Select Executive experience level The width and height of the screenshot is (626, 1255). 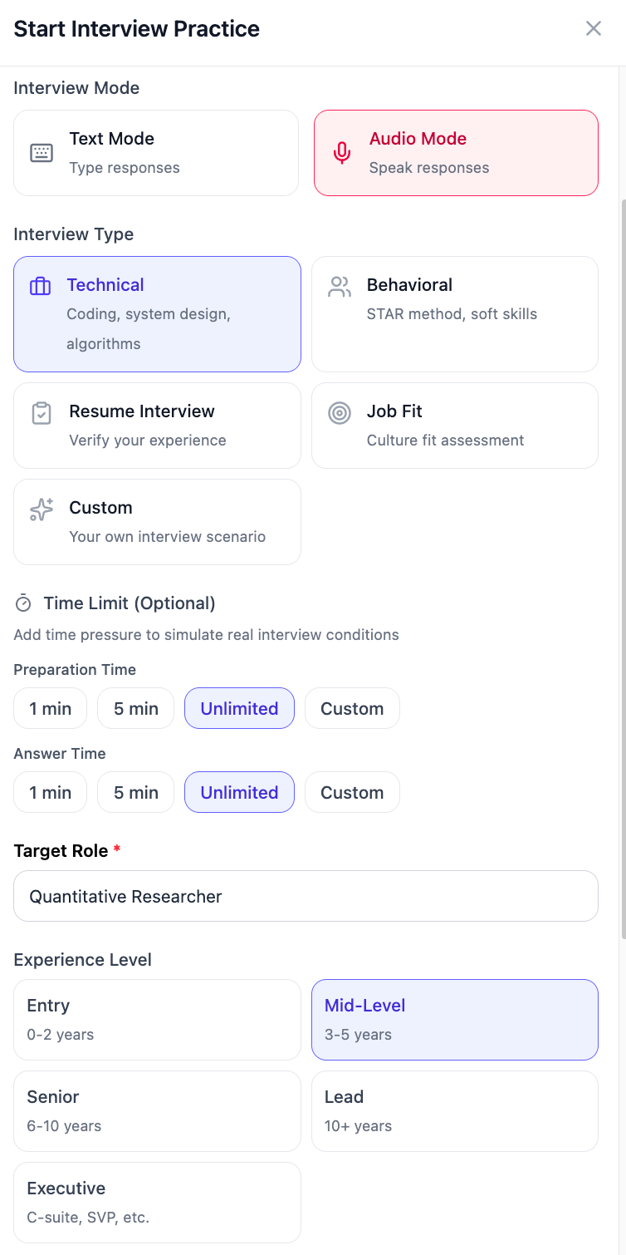157,1203
